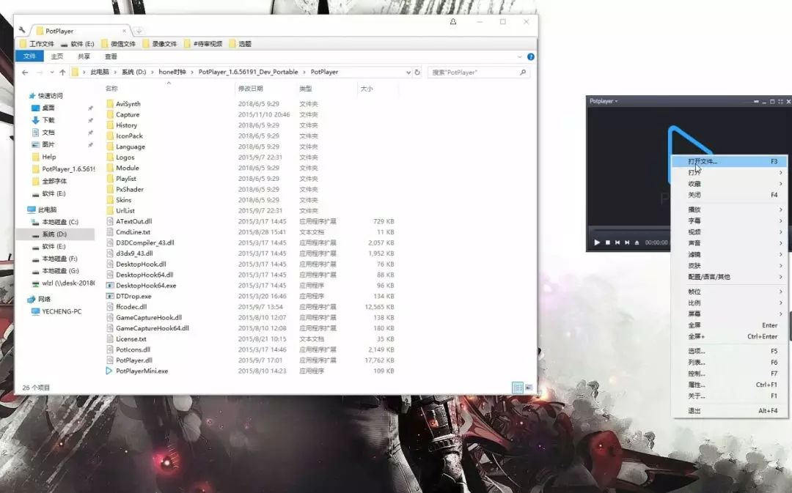Sort by the 大小 column header
The width and height of the screenshot is (792, 493).
367,89
